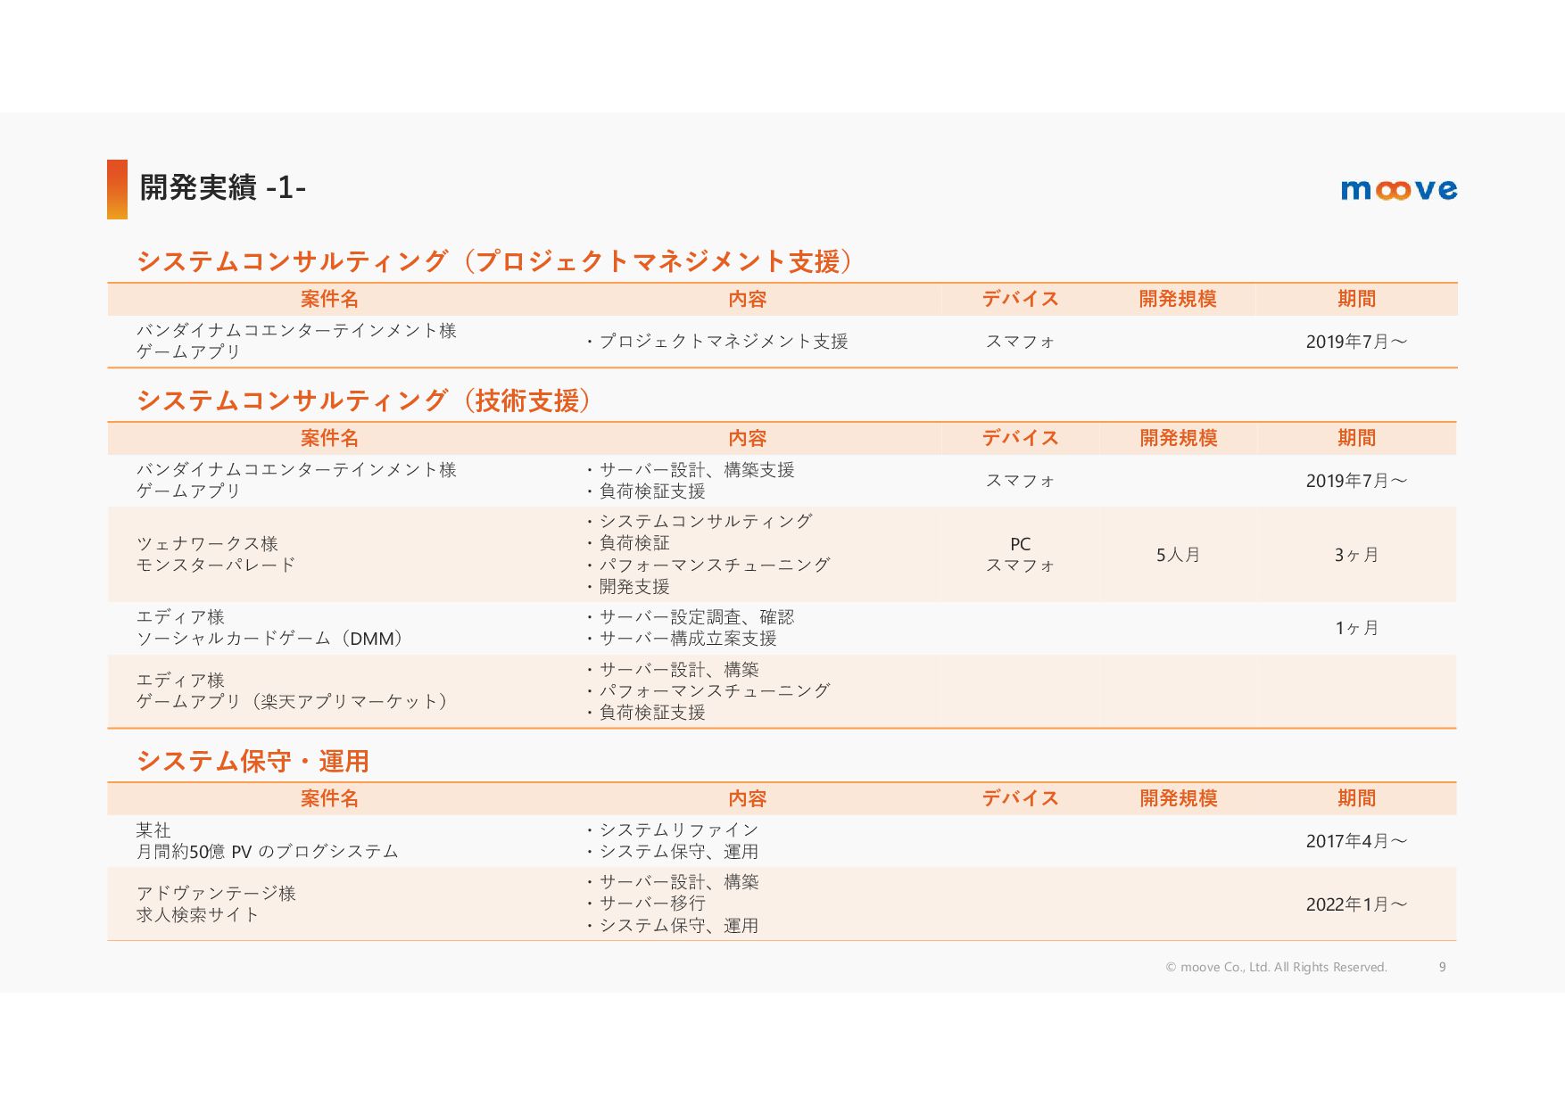Image resolution: width=1565 pixels, height=1106 pixels.
Task: Click the 3ヶ月 period value
Action: click(x=1356, y=555)
